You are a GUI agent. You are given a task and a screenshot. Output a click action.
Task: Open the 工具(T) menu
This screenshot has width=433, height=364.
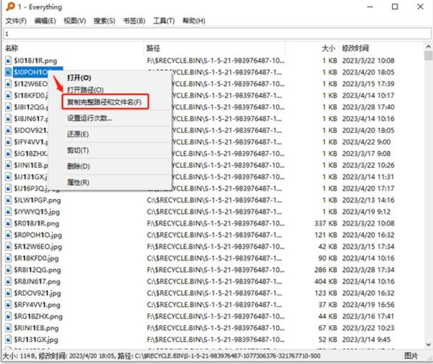pos(164,21)
